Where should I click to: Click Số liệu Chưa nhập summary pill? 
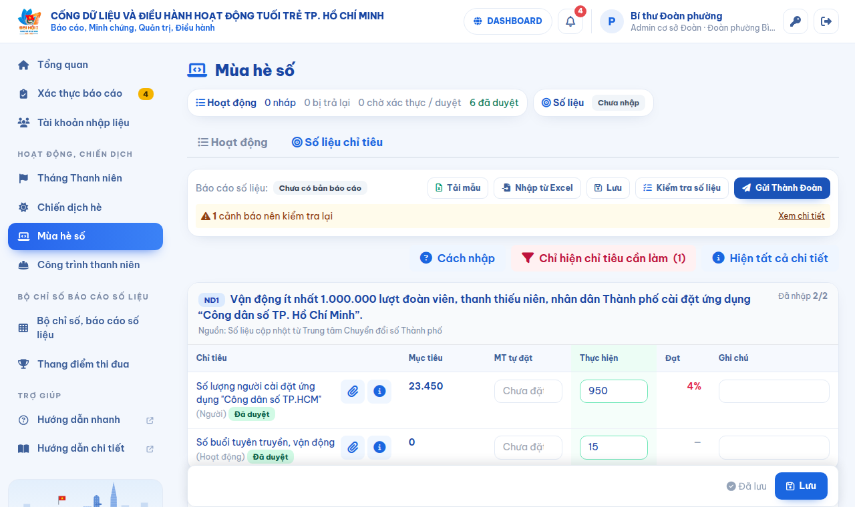[593, 103]
